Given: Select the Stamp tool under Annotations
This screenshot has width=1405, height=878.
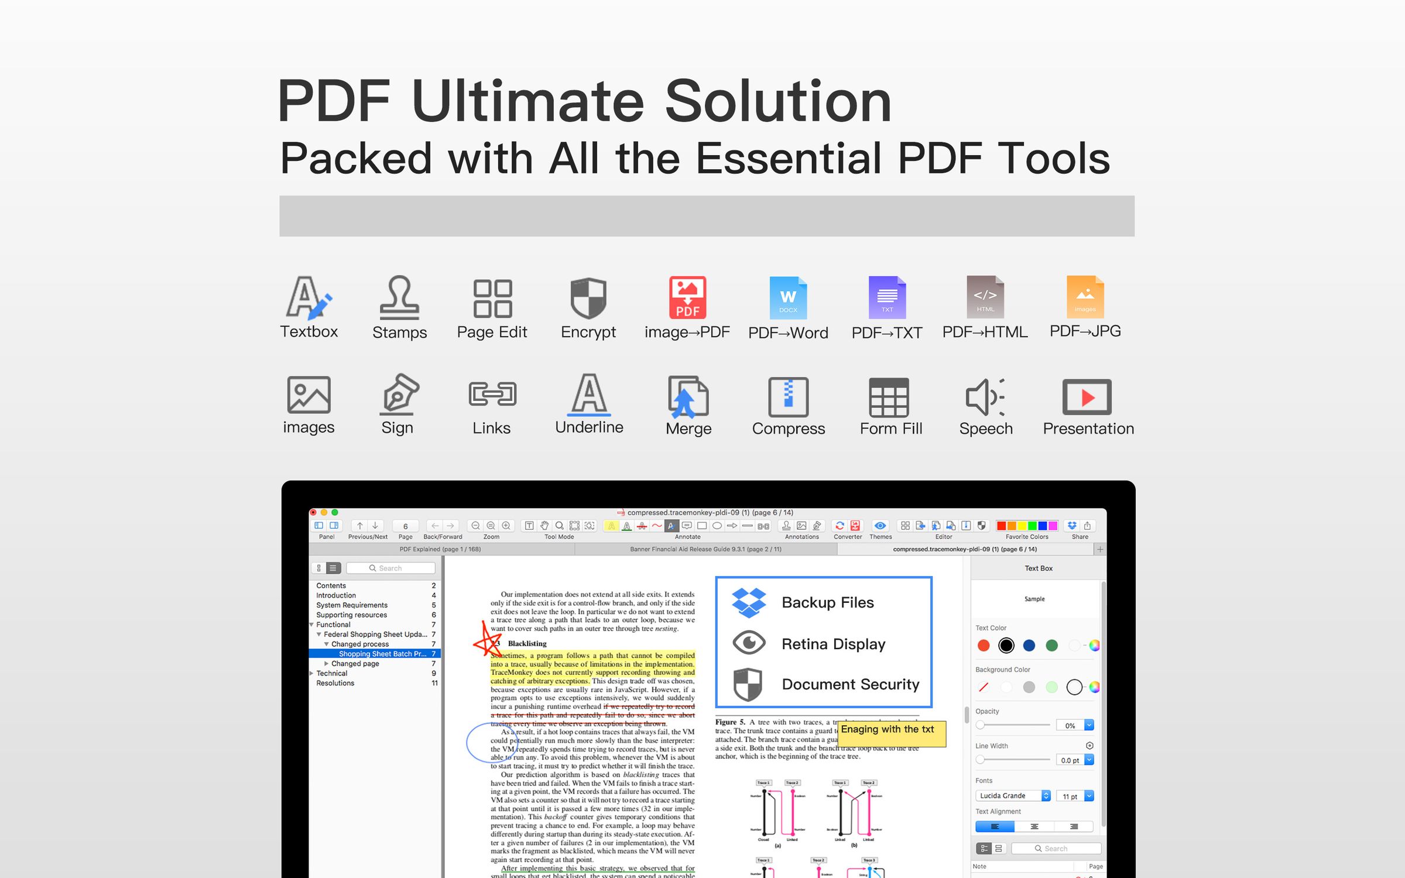Looking at the screenshot, I should [786, 526].
